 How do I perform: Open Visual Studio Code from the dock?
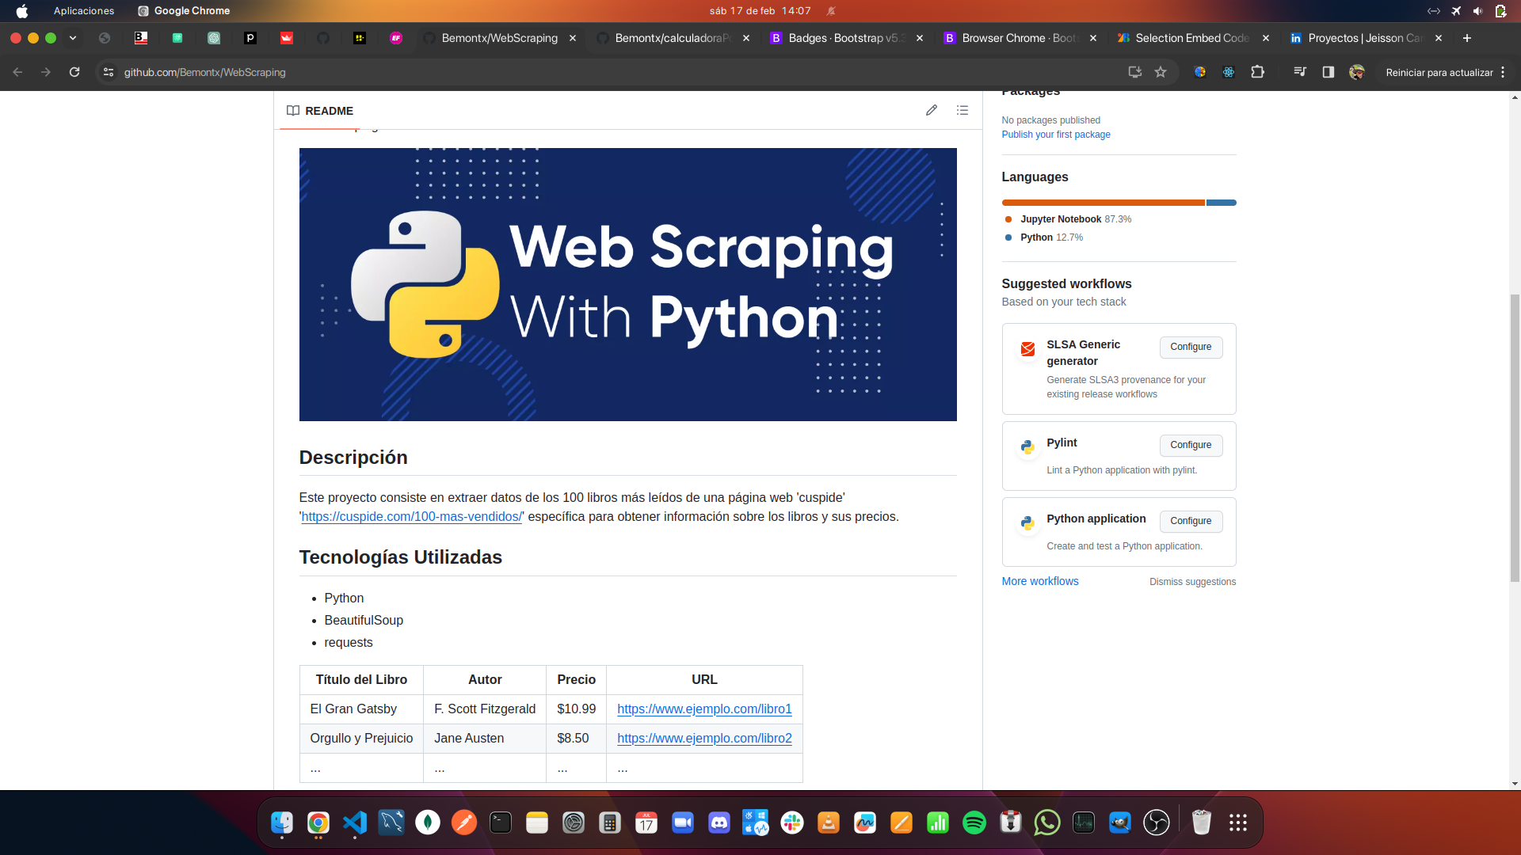tap(355, 823)
